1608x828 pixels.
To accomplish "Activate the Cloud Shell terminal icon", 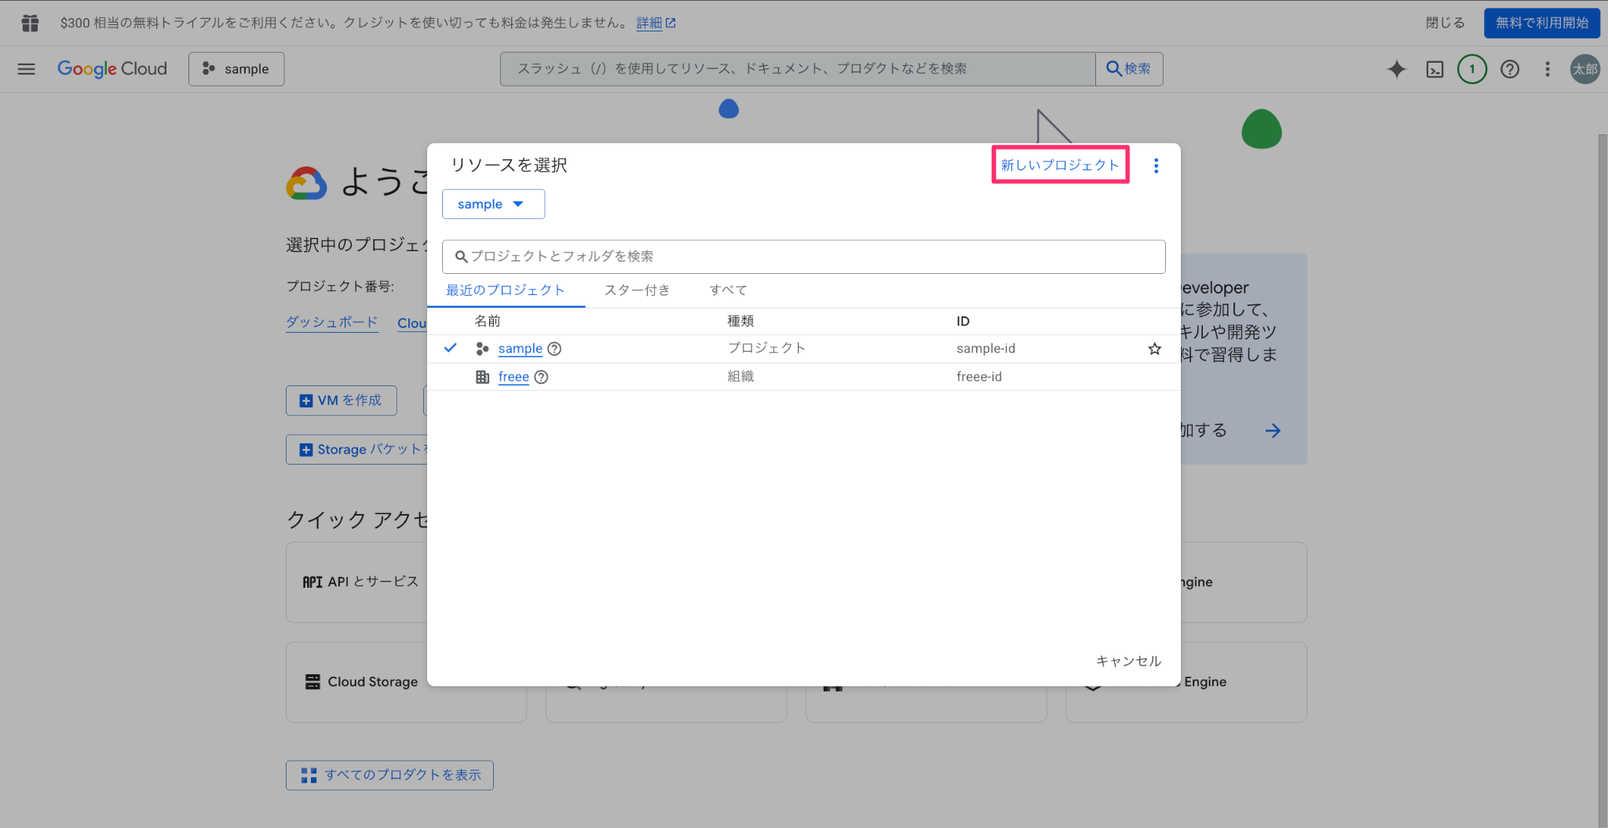I will tap(1434, 69).
